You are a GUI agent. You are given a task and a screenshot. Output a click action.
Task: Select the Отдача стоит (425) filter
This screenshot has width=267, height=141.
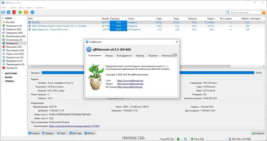coord(15,54)
